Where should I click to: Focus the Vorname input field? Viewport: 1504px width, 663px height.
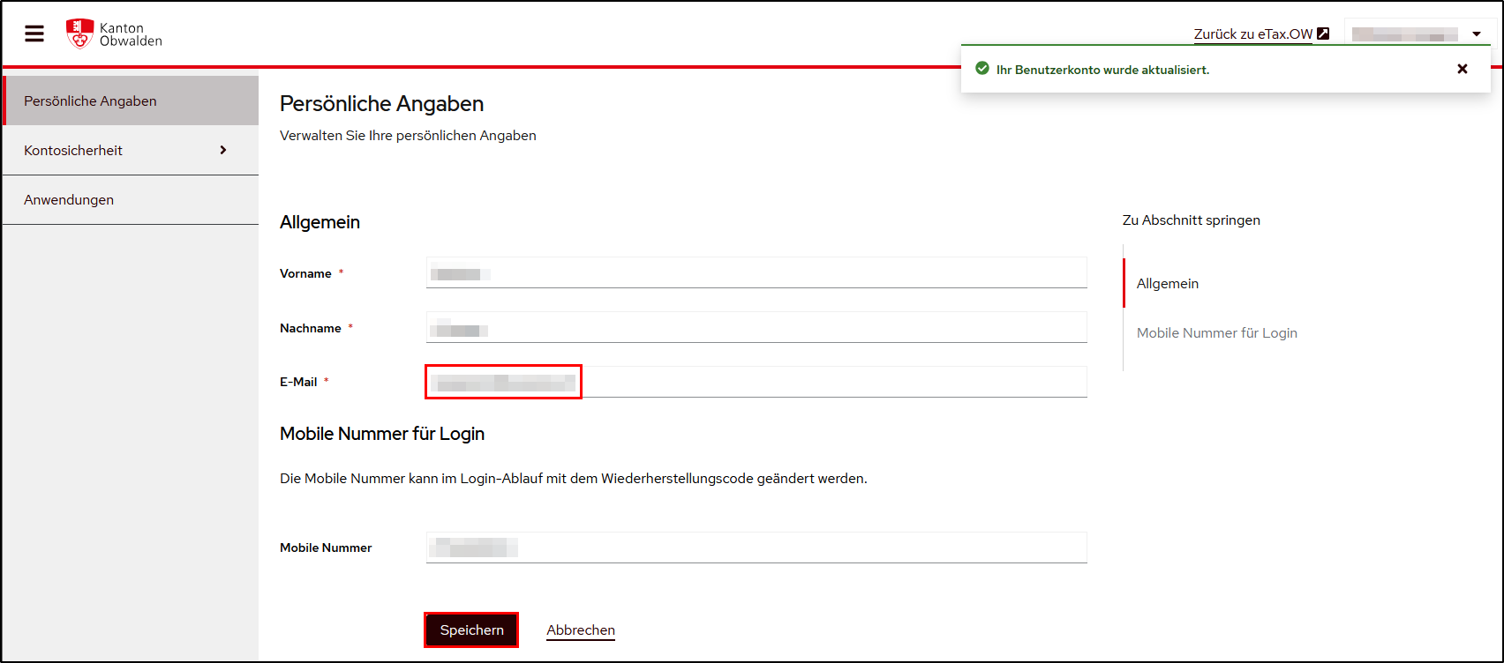[756, 272]
